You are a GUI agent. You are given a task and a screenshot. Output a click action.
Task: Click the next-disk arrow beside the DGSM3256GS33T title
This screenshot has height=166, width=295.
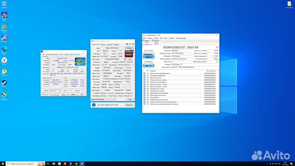[217, 48]
